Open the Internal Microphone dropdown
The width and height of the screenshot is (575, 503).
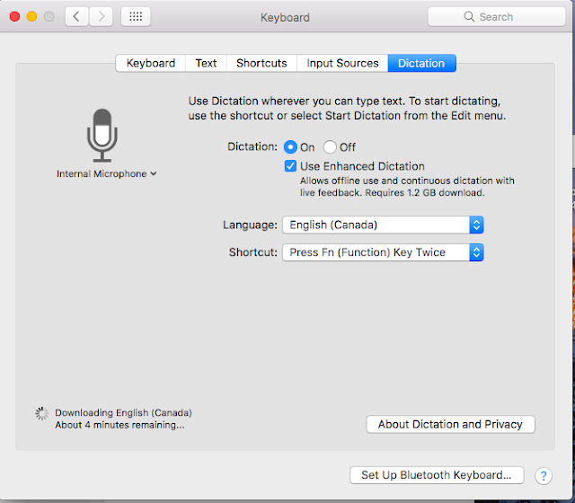[x=107, y=173]
